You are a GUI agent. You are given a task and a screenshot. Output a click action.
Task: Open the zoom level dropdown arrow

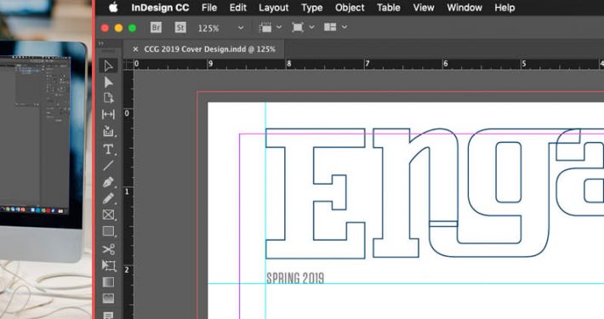coord(241,28)
